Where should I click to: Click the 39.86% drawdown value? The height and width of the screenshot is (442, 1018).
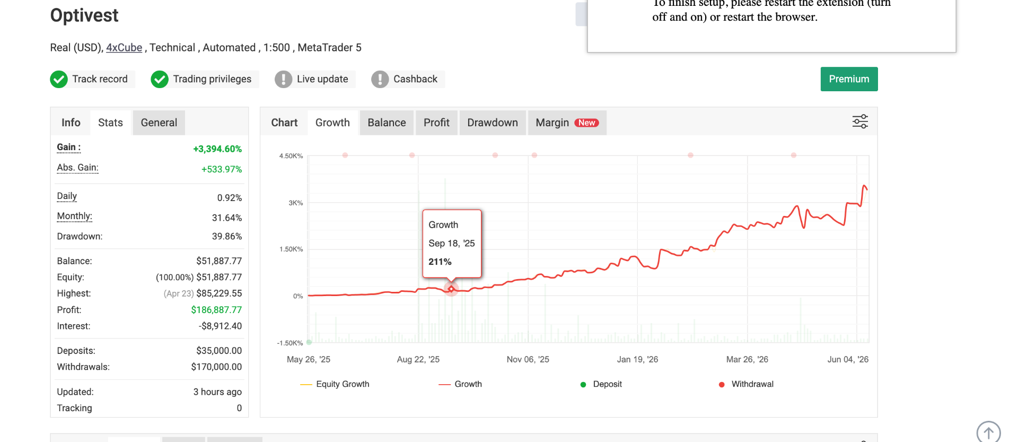[x=227, y=237]
